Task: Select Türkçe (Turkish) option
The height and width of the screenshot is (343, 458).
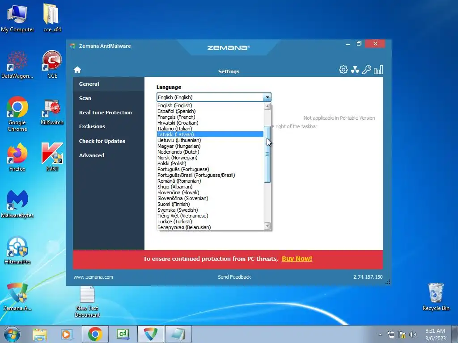Action: pyautogui.click(x=210, y=222)
